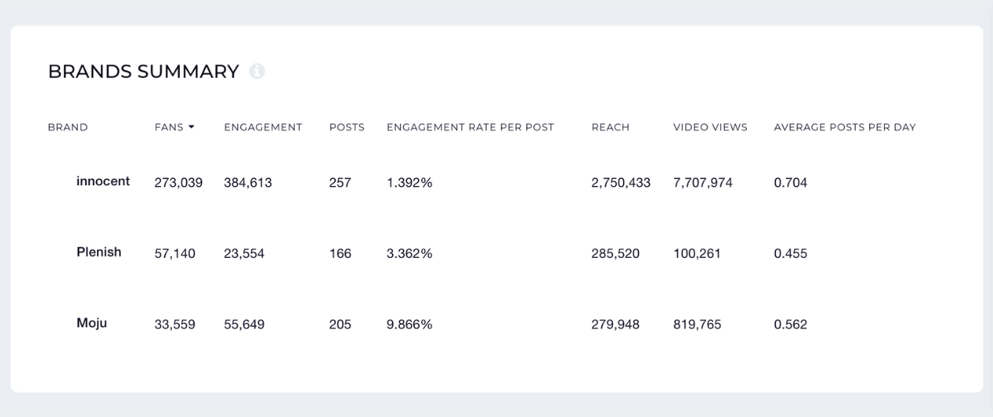Screen dimensions: 993x417
Task: Sort by the Posts column header
Action: point(347,127)
